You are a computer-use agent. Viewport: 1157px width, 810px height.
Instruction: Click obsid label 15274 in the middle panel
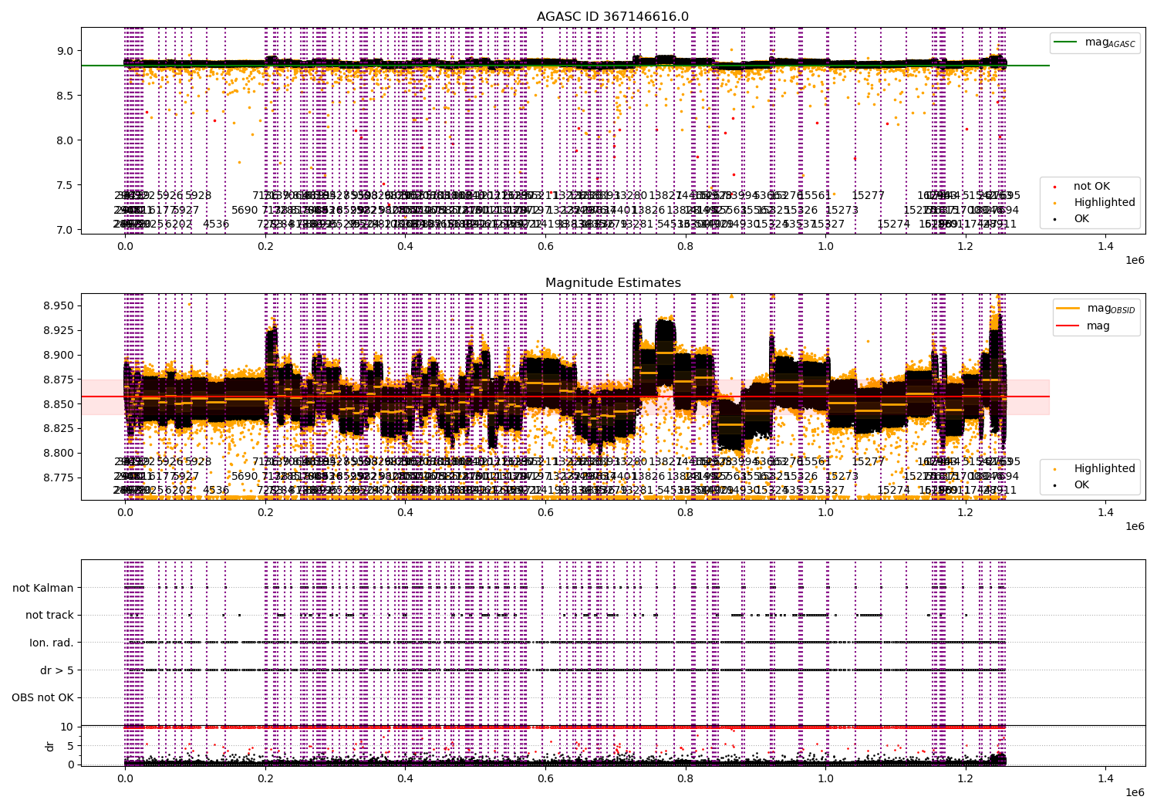click(894, 490)
